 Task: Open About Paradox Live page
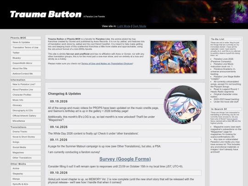[26, 90]
